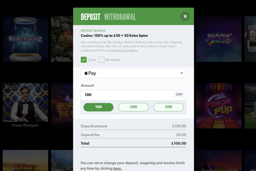Click the Deposit amount £100.00 value
This screenshot has width=256, height=171.
click(179, 126)
